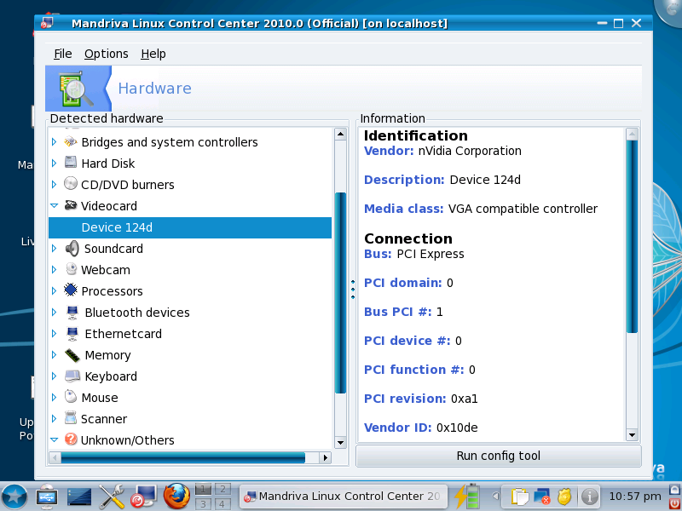Expand the Webcam category
The height and width of the screenshot is (511, 682).
pyautogui.click(x=54, y=269)
